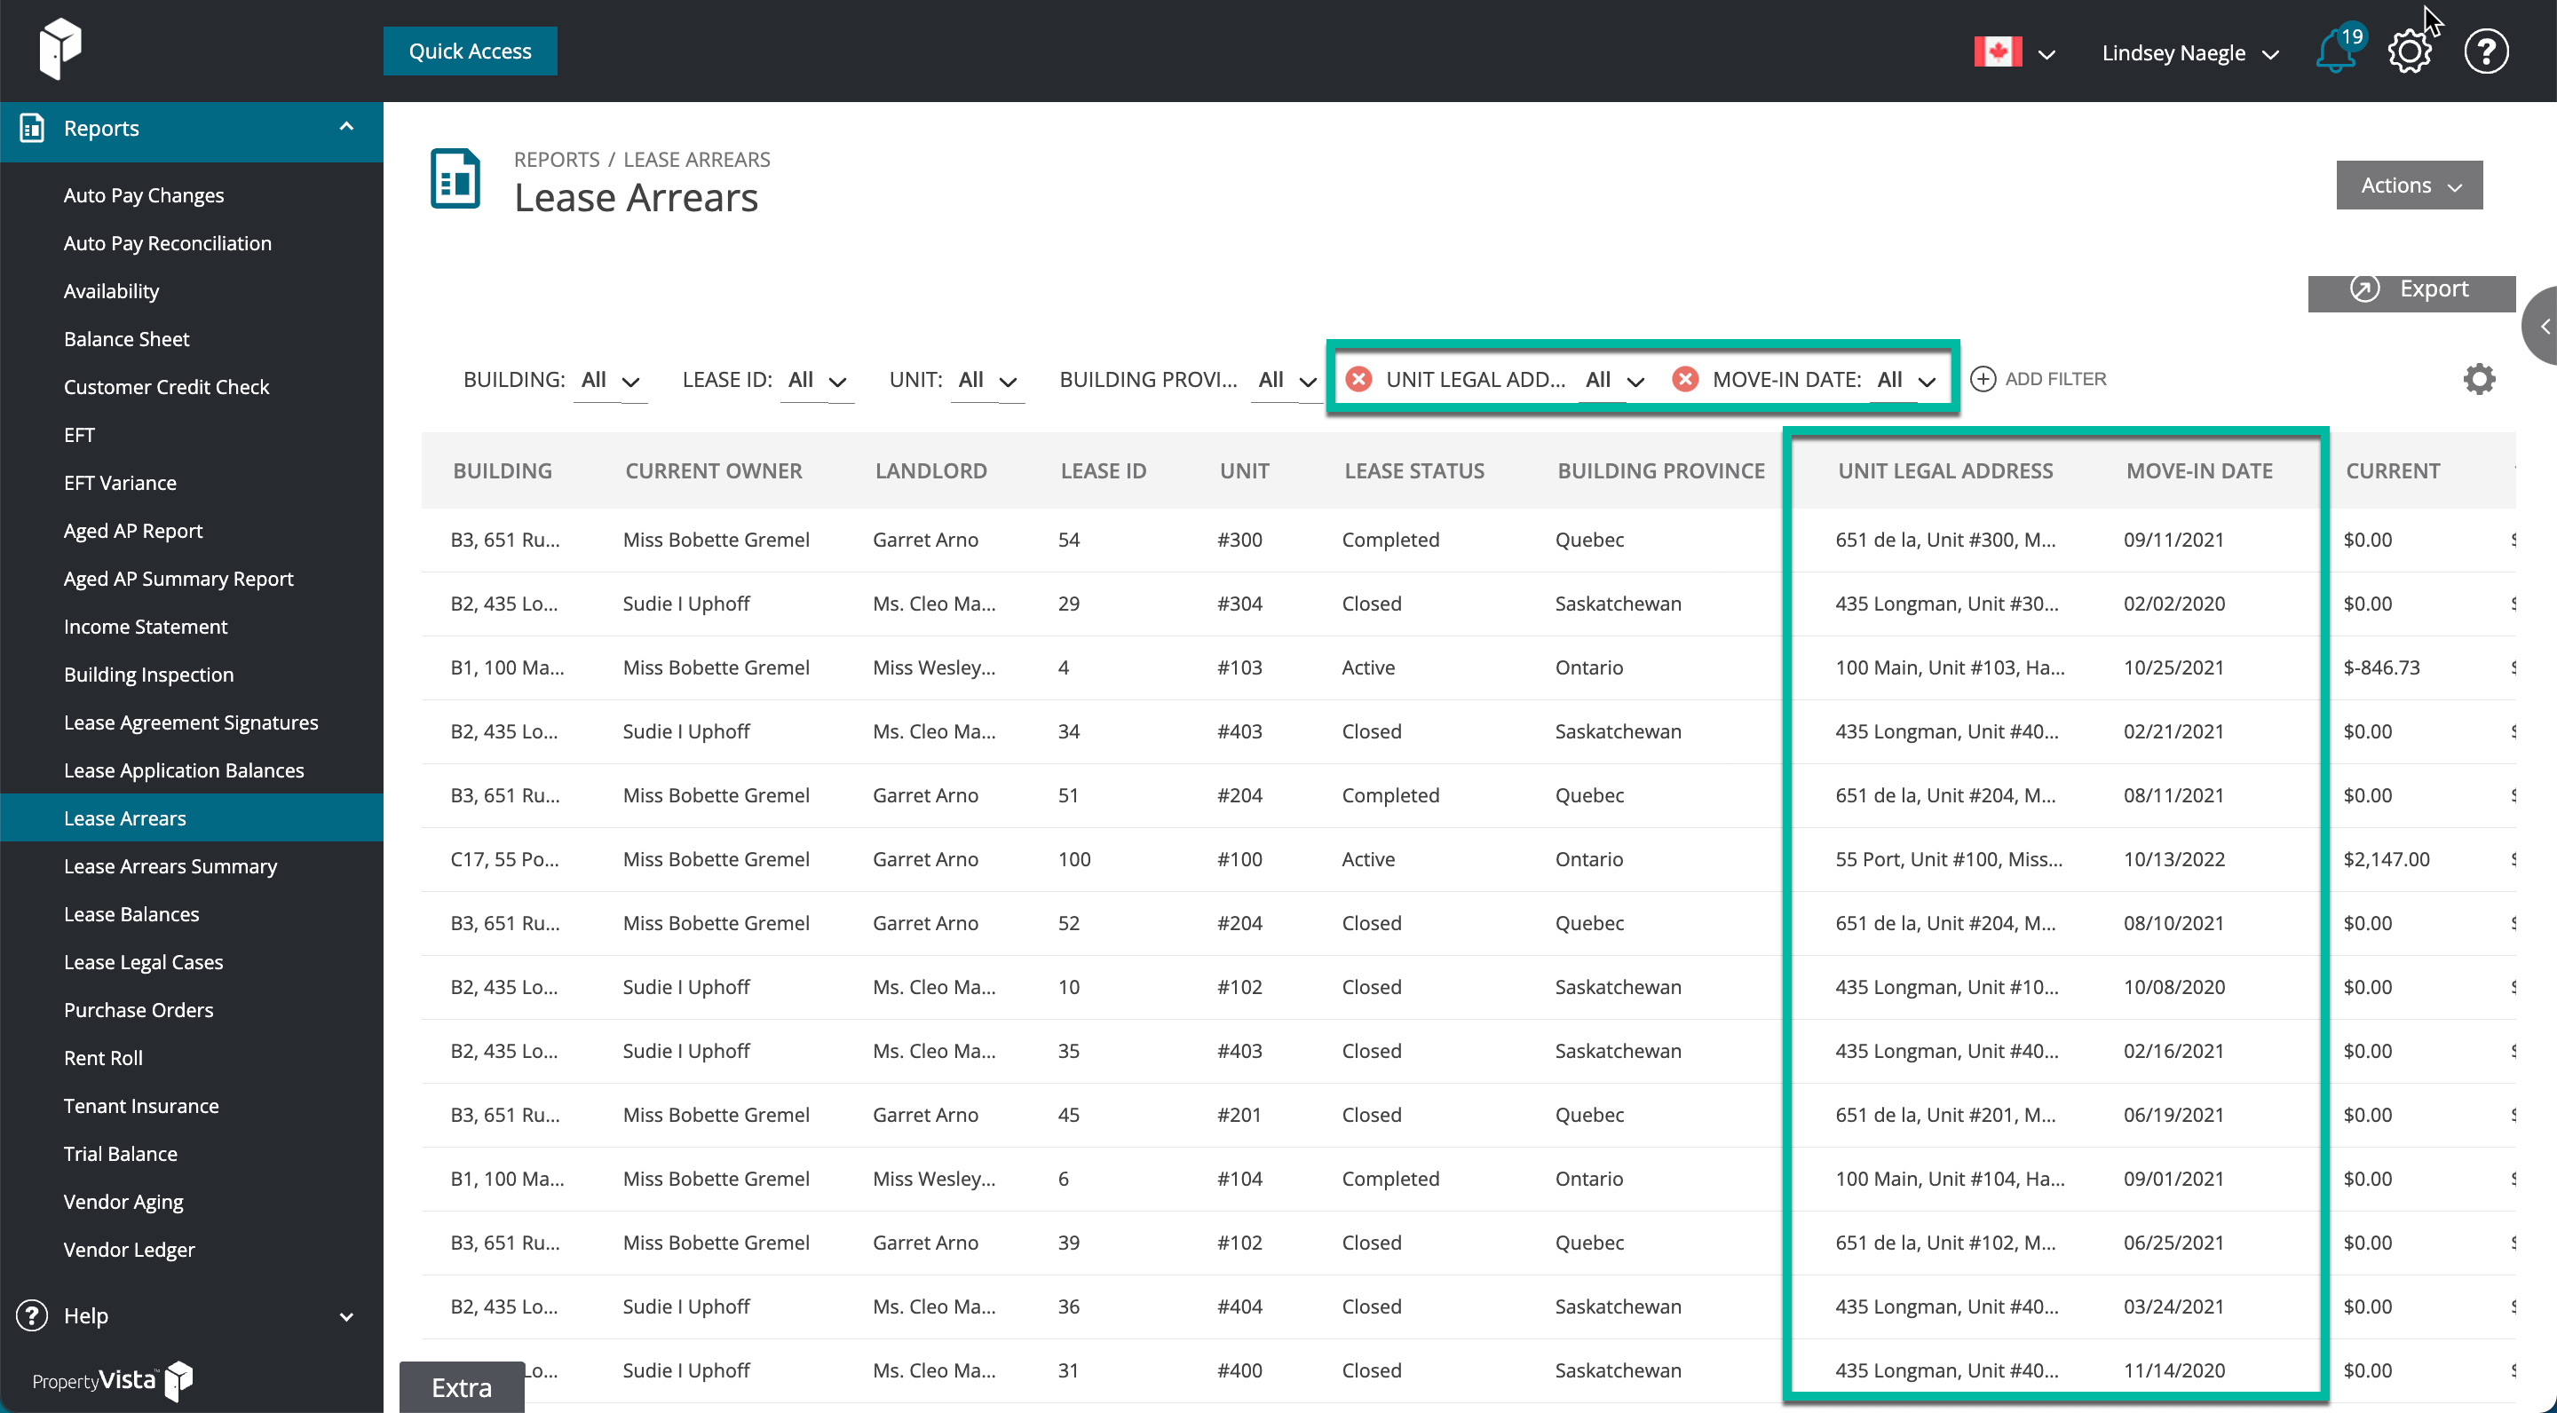Image resolution: width=2557 pixels, height=1413 pixels.
Task: Click the Export arrow icon
Action: point(2364,288)
